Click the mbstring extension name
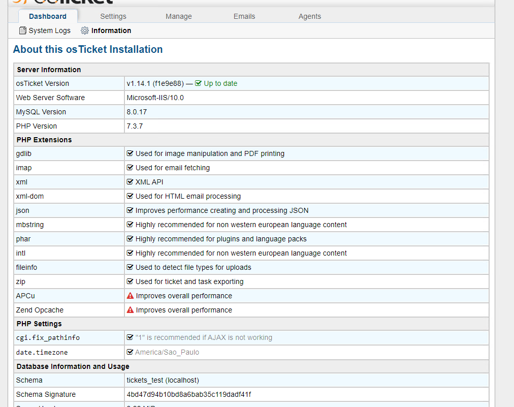The width and height of the screenshot is (514, 407). [x=30, y=225]
